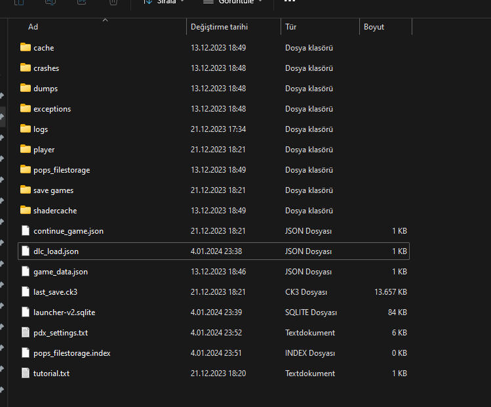The image size is (491, 407).
Task: Sort files by the Tür column header
Action: point(291,27)
